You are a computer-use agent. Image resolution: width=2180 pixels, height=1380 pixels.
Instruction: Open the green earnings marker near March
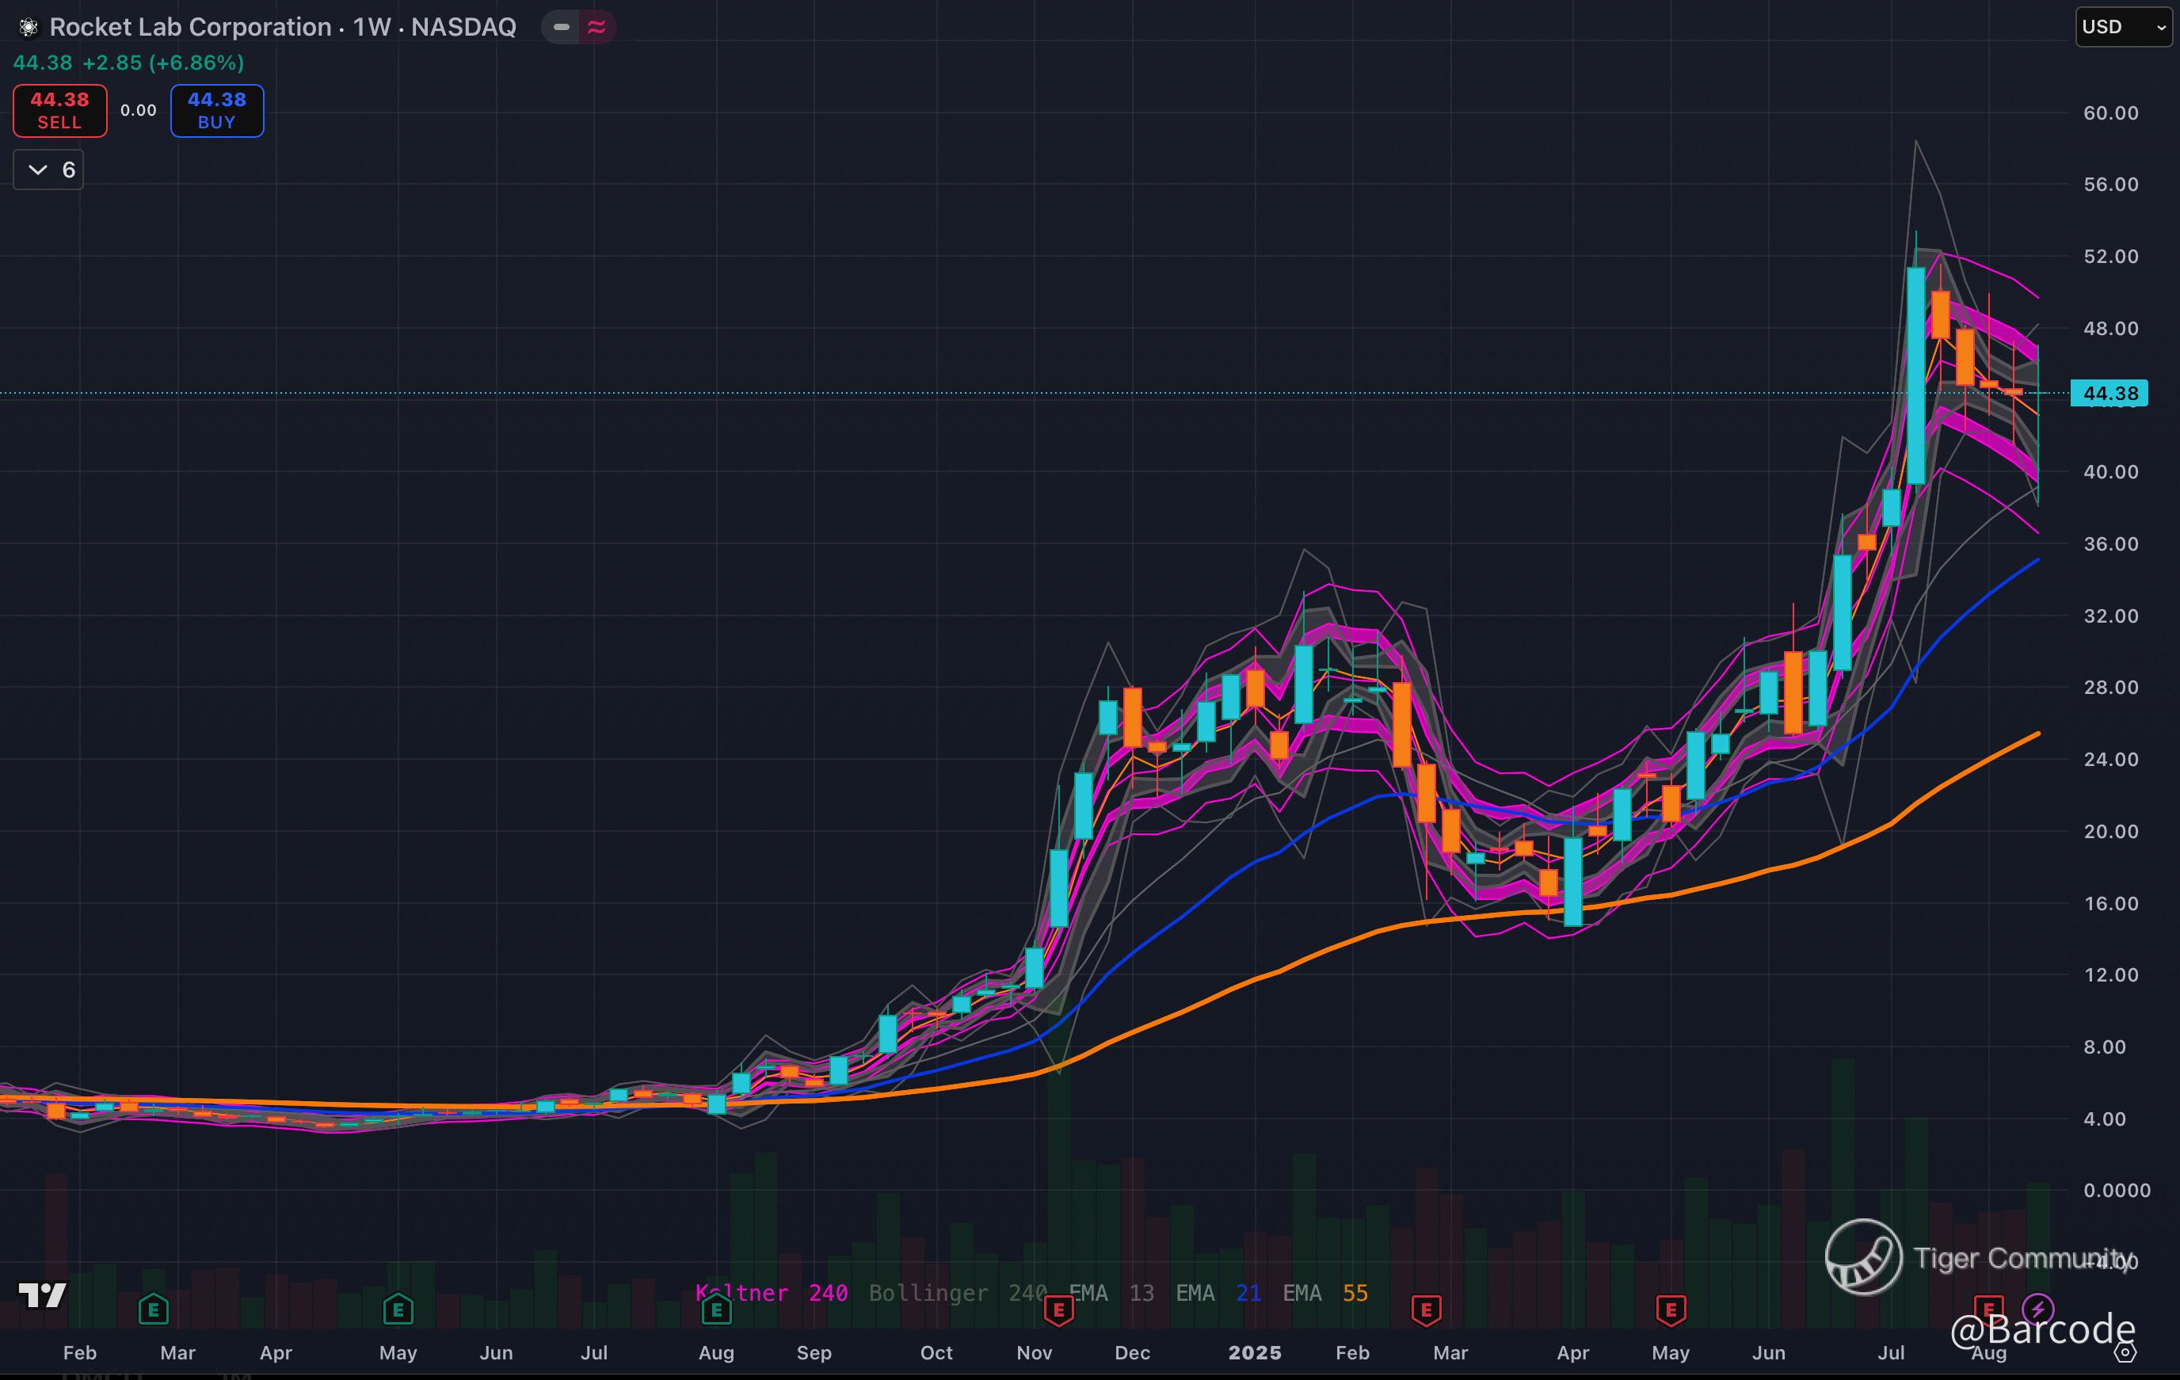click(x=153, y=1309)
